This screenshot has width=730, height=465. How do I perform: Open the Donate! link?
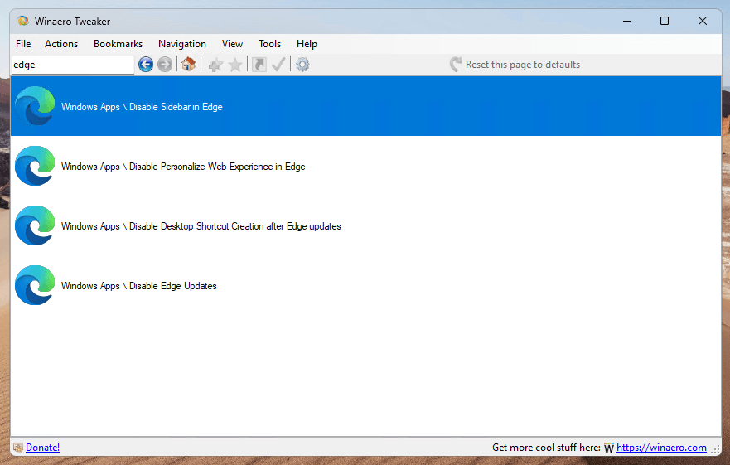point(42,448)
